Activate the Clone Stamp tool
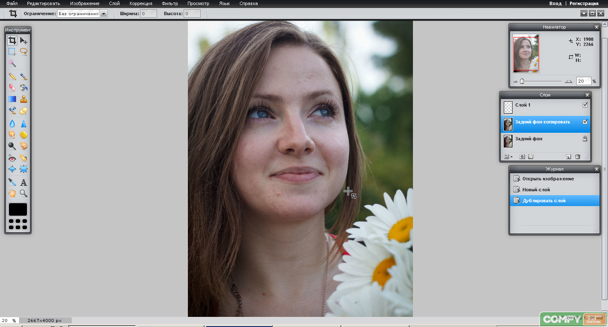 (24, 99)
